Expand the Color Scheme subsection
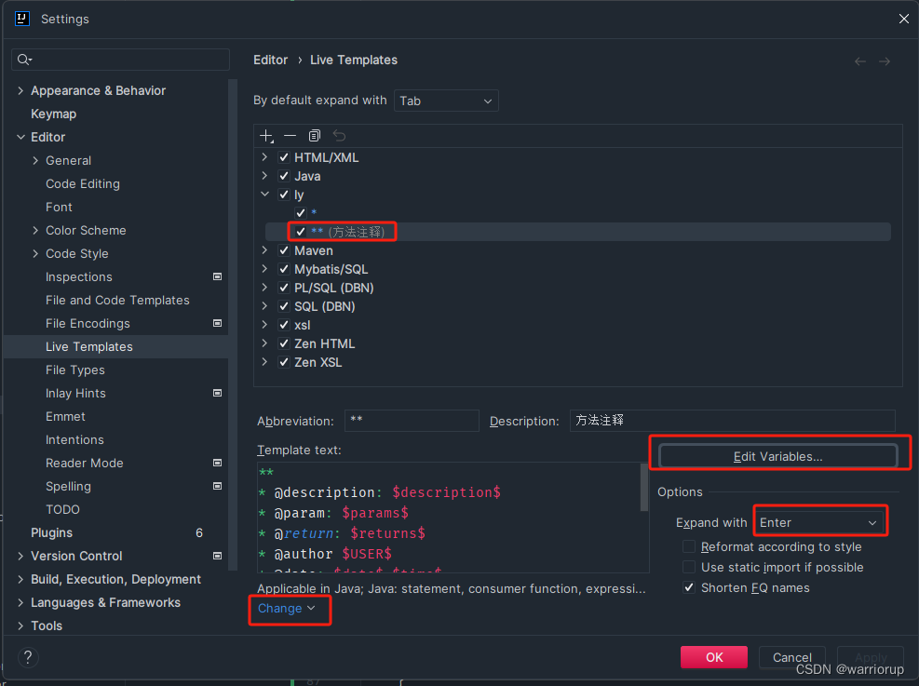919x686 pixels. (x=35, y=230)
